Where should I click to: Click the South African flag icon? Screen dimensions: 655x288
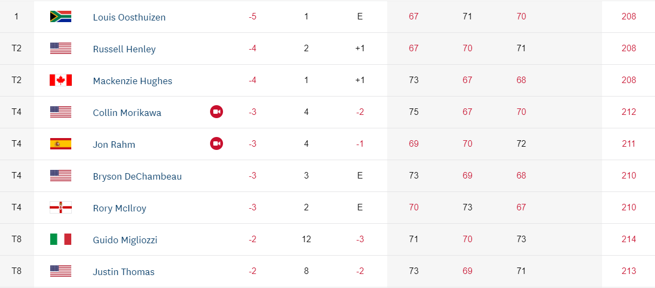(60, 17)
